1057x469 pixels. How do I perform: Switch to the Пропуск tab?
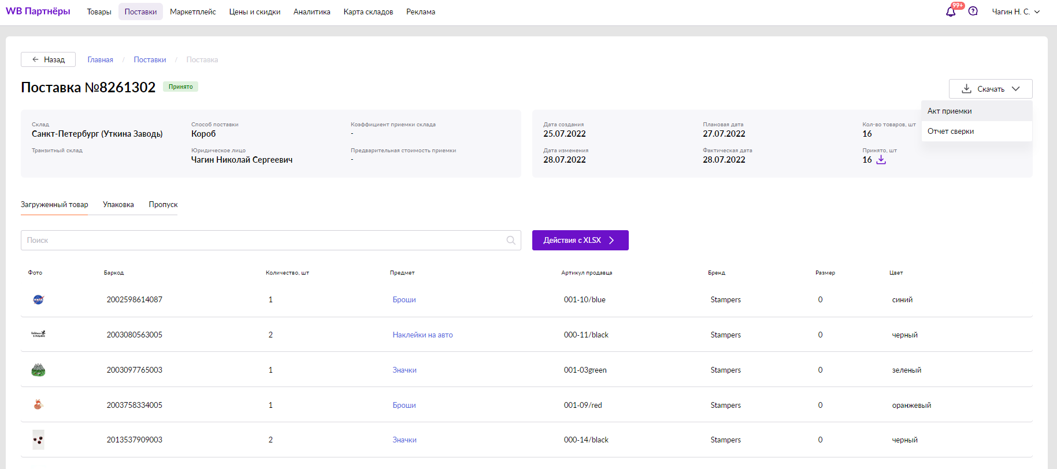163,205
